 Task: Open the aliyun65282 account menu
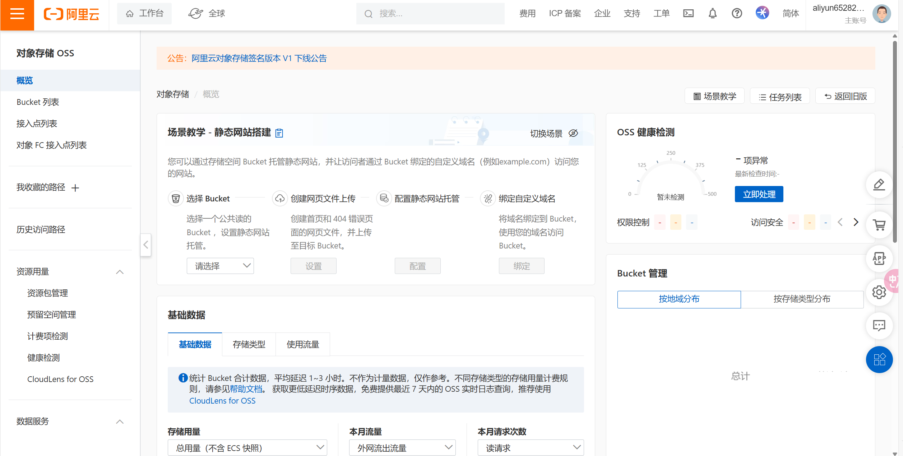pos(838,8)
